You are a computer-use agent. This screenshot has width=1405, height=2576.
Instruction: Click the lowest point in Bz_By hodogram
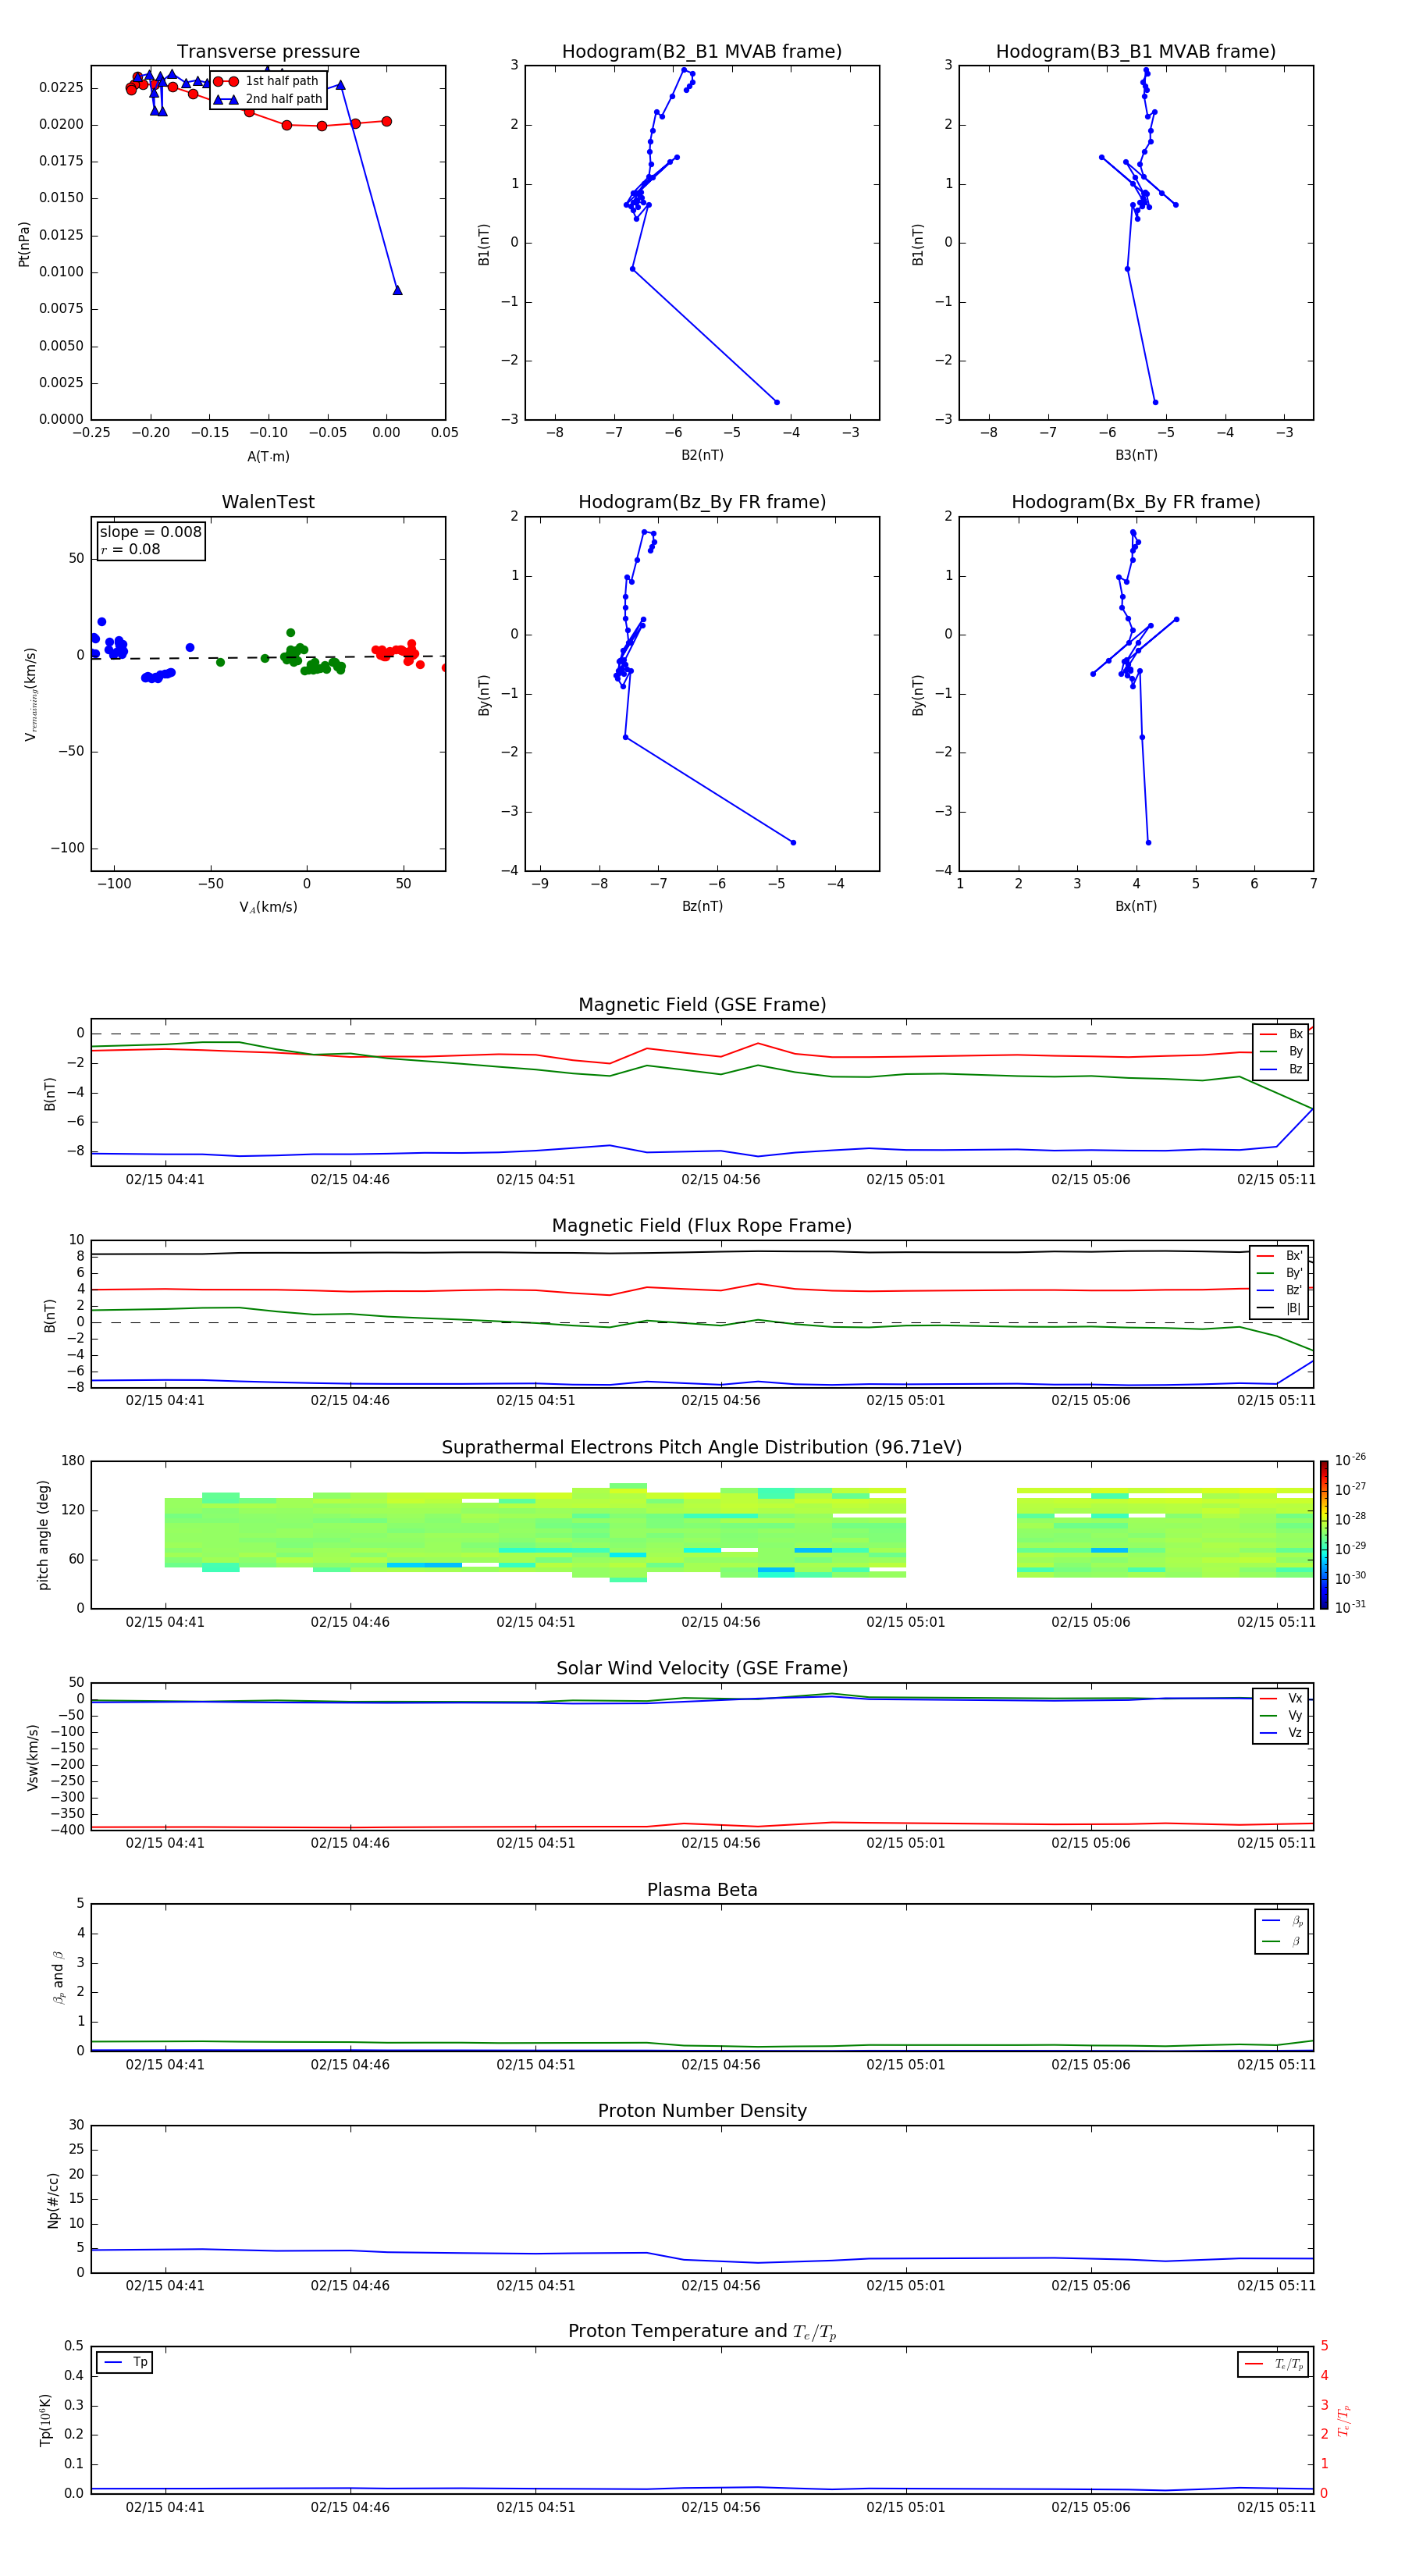794,842
